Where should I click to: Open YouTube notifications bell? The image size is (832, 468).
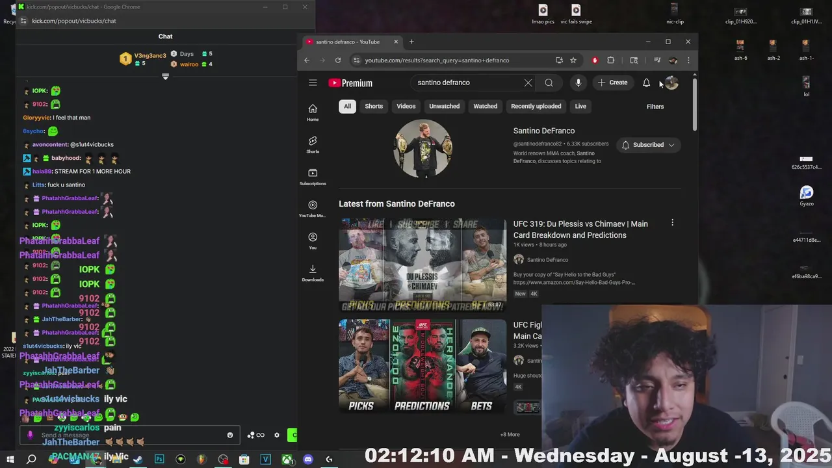(646, 83)
